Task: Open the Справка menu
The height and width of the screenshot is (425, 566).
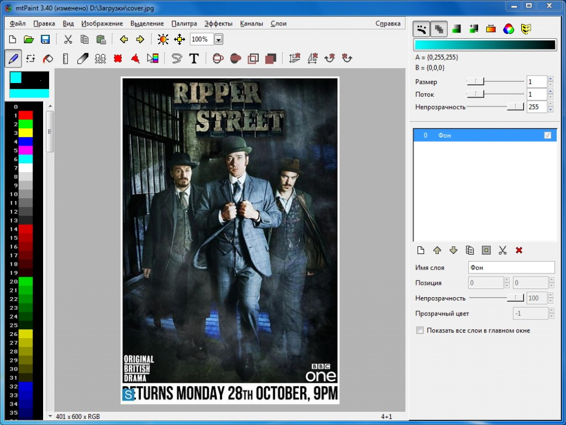Action: click(387, 23)
